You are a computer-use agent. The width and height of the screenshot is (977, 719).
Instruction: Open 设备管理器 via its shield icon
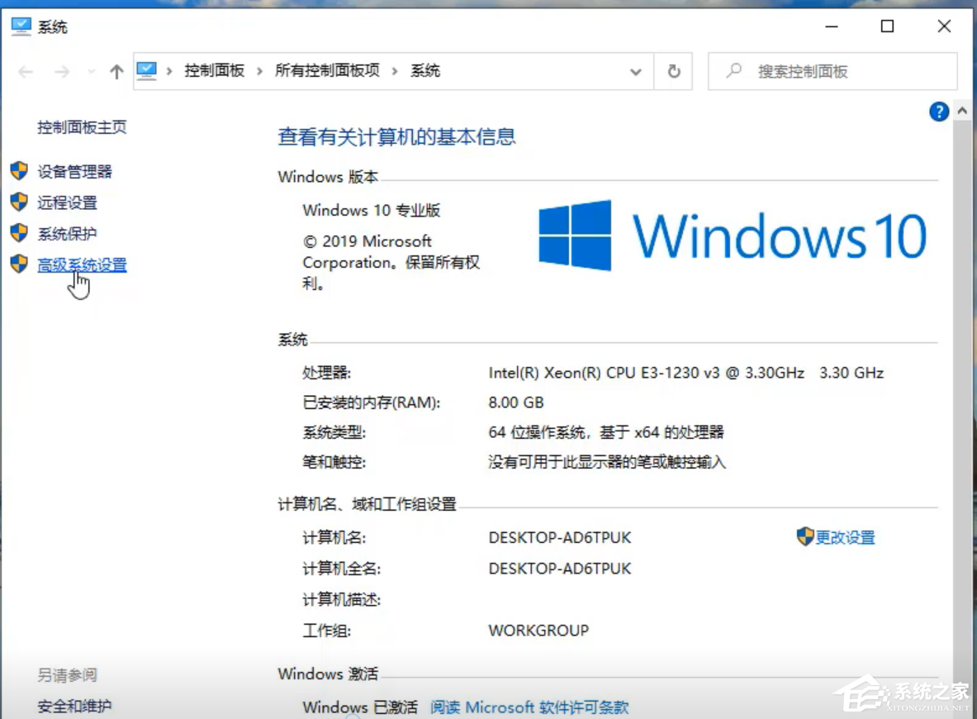tap(21, 171)
